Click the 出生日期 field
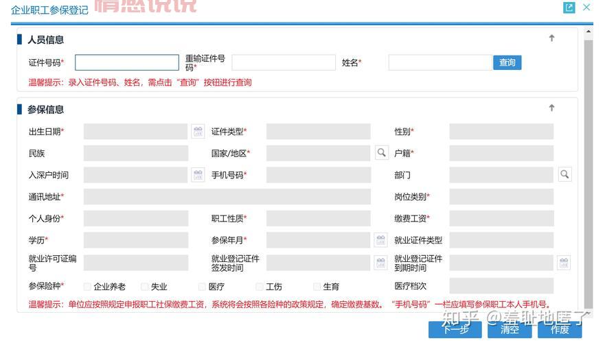This screenshot has height=343, width=605. (136, 132)
